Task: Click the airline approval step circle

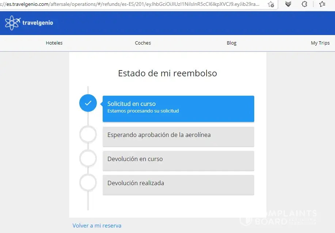Action: pos(88,134)
